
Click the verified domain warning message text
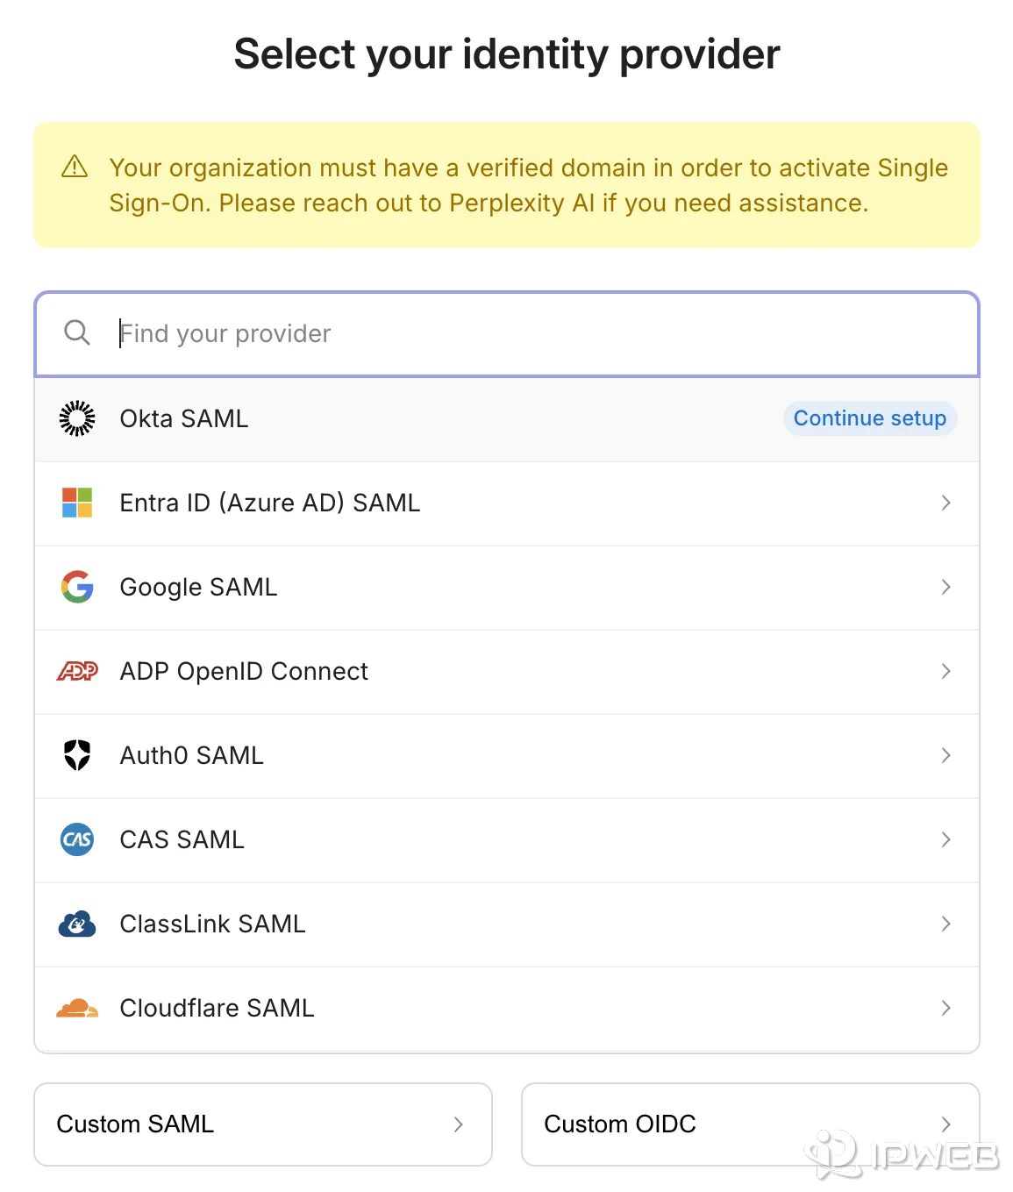(528, 185)
